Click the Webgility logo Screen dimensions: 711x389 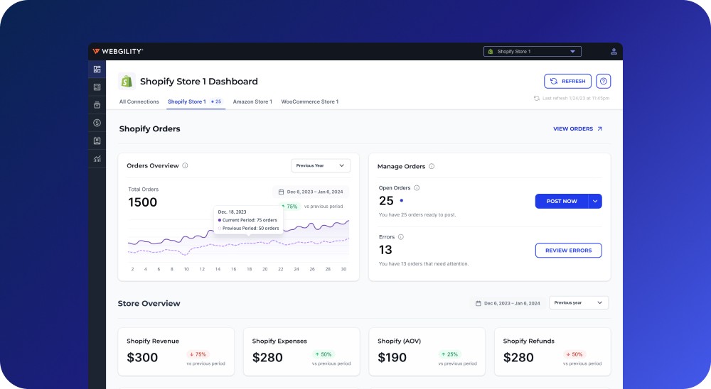click(118, 52)
